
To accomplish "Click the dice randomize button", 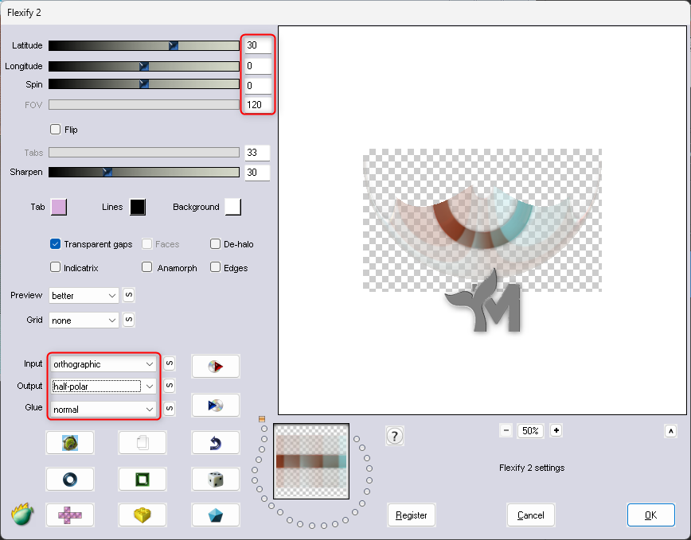I will (215, 479).
